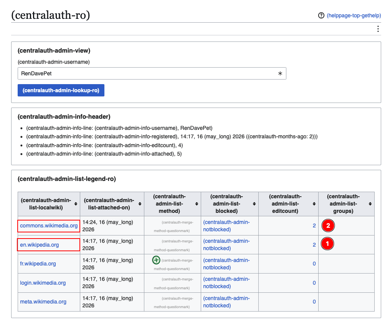The width and height of the screenshot is (390, 330).
Task: Open the meta.wikimedia.org link
Action: click(x=43, y=302)
